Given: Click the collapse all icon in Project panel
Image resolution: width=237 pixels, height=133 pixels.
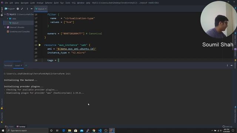Looking at the screenshot, I should 22,9.
